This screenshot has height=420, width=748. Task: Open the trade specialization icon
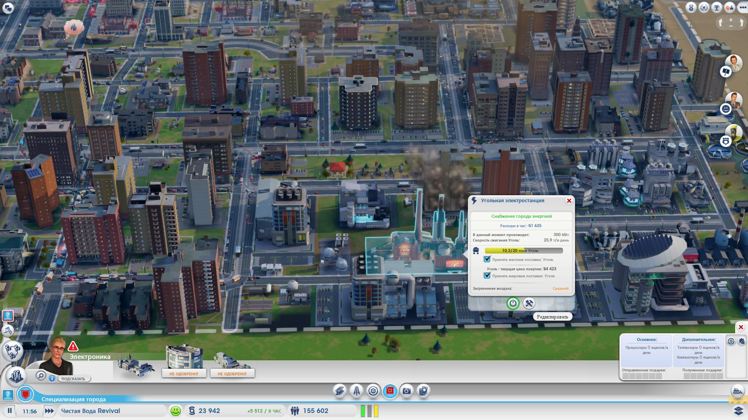[x=373, y=391]
